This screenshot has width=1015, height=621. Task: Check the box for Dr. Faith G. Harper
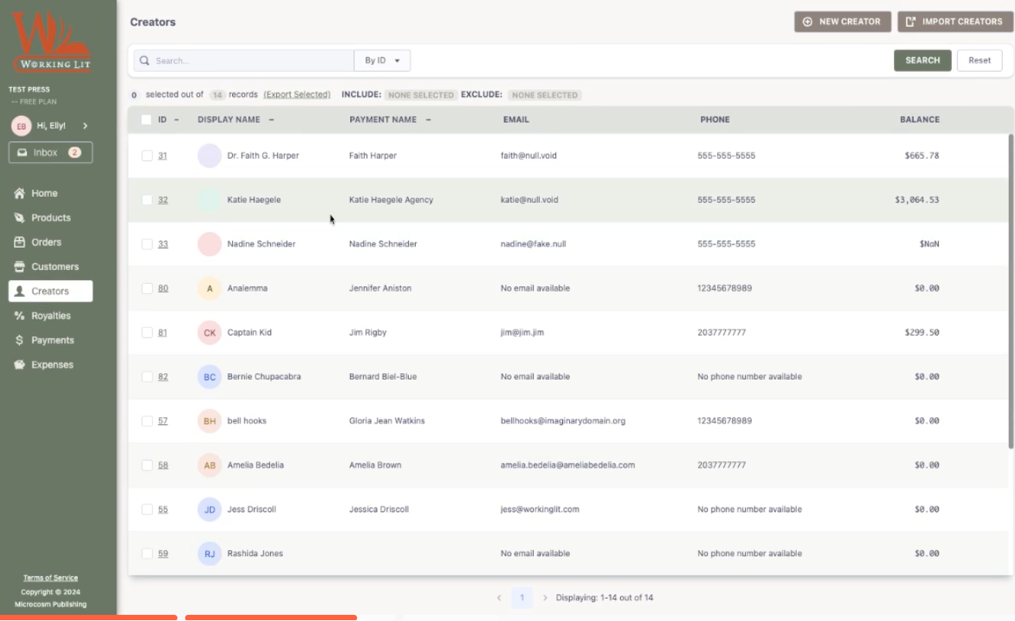(x=147, y=156)
